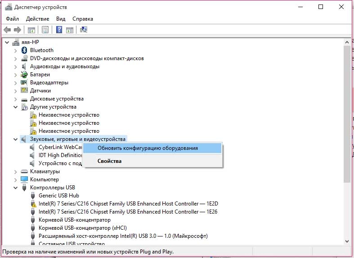Screen dimensions: 354x258
Task: Click the Bluetooth device icon
Action: [25, 50]
